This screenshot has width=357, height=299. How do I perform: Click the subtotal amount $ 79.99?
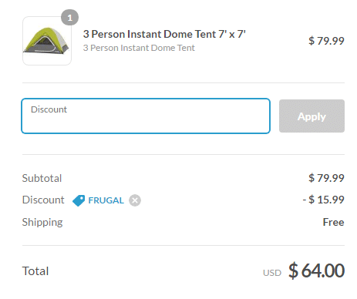(326, 178)
